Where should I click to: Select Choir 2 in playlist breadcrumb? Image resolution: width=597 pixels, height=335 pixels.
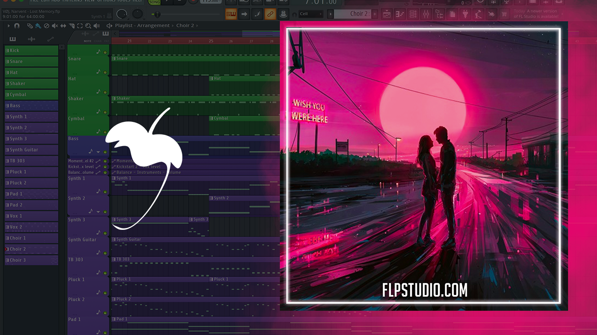click(x=185, y=26)
